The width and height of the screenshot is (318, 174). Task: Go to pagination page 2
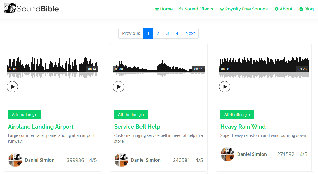(158, 33)
